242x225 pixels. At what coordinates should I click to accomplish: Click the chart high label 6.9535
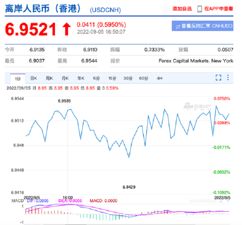tap(64, 101)
